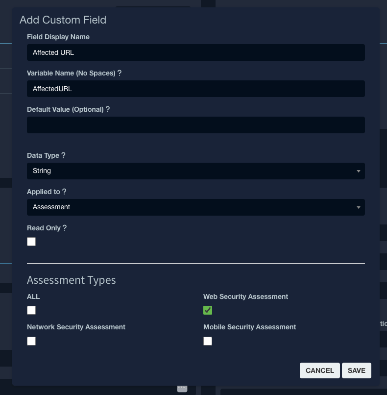This screenshot has height=395, width=387.
Task: Open the Assessment applied-to dropdown
Action: [196, 207]
